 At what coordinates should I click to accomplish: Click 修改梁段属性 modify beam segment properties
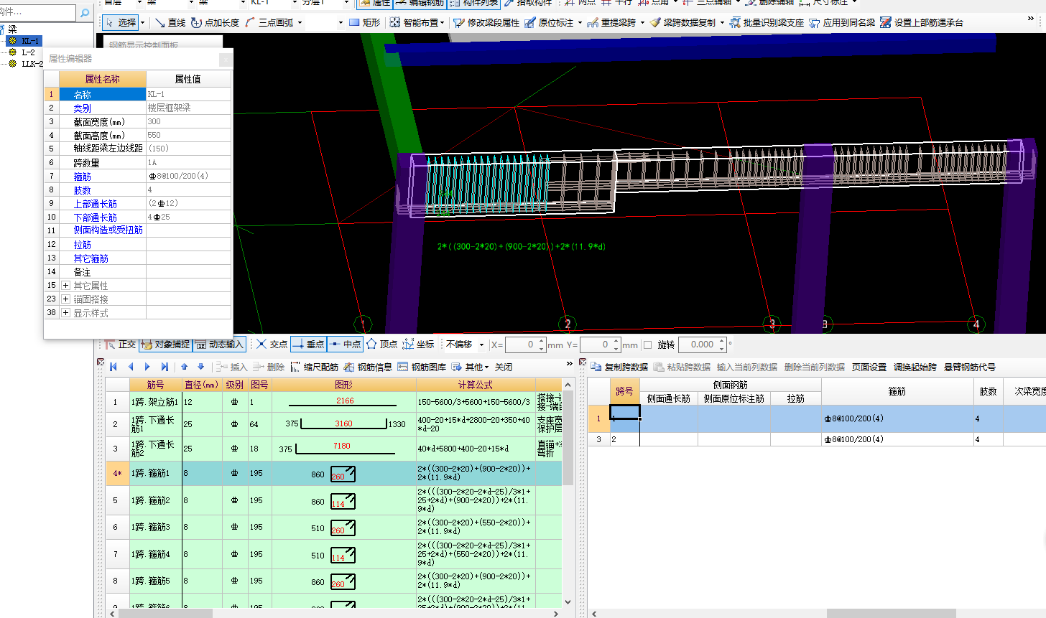tap(486, 23)
